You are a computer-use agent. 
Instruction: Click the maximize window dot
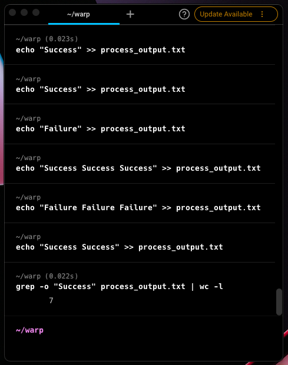coord(36,12)
